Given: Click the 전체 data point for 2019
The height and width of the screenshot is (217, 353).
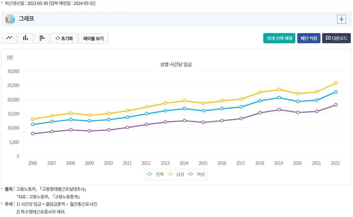Looking at the screenshot, I should 279,98.
